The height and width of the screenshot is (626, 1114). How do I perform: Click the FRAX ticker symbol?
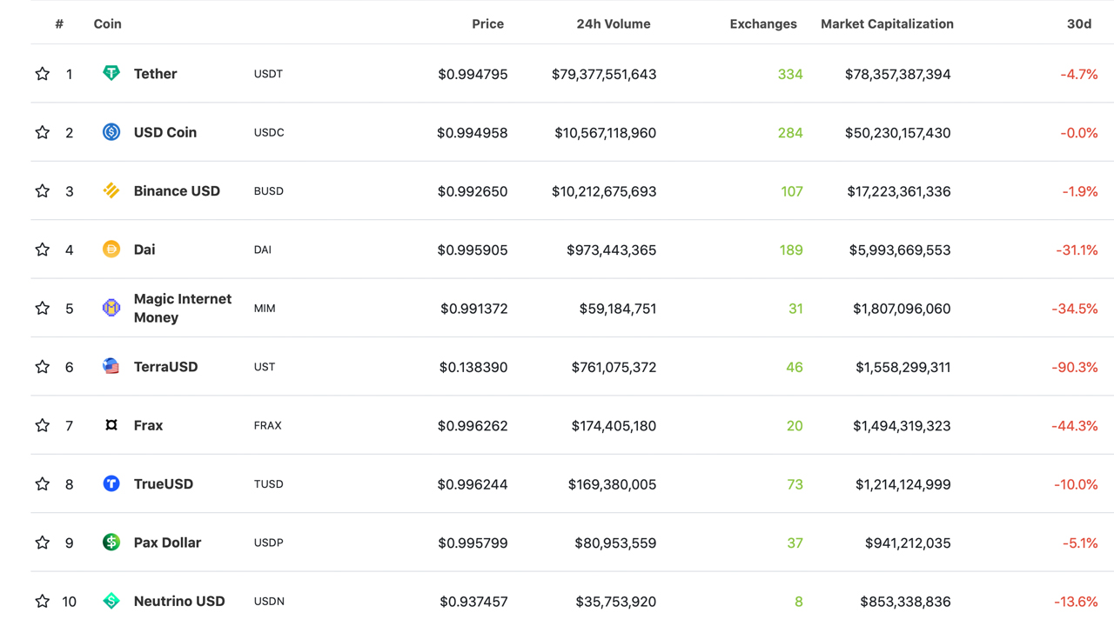click(267, 426)
